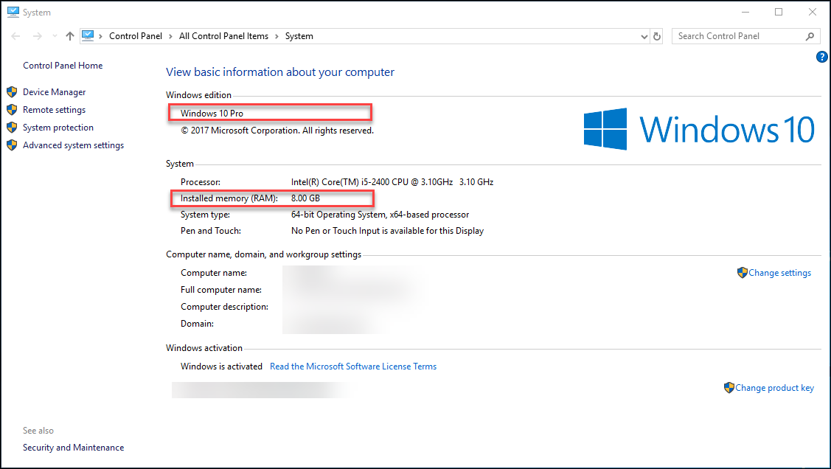Open Device Manager
Image resolution: width=831 pixels, height=469 pixels.
click(51, 91)
